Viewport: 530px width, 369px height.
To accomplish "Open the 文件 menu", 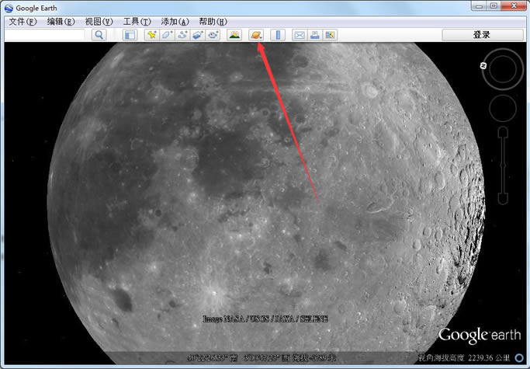I will point(22,22).
